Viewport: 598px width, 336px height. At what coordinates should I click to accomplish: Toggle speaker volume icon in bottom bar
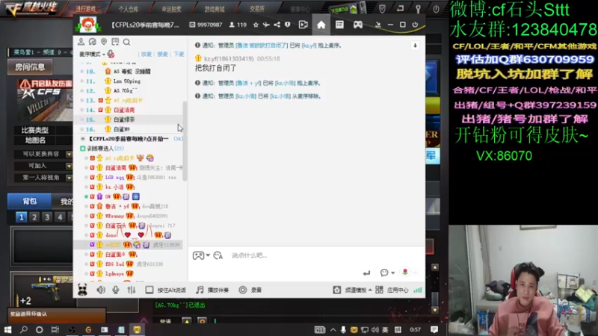(101, 290)
